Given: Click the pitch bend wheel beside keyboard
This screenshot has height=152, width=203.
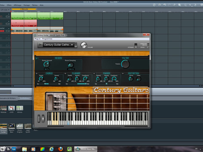Looking at the screenshot, I should pyautogui.click(x=39, y=119).
